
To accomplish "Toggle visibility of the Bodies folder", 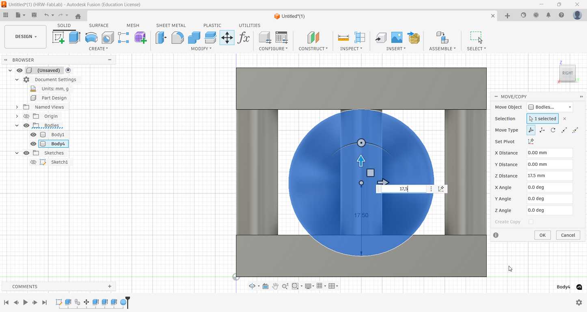I will tap(26, 126).
